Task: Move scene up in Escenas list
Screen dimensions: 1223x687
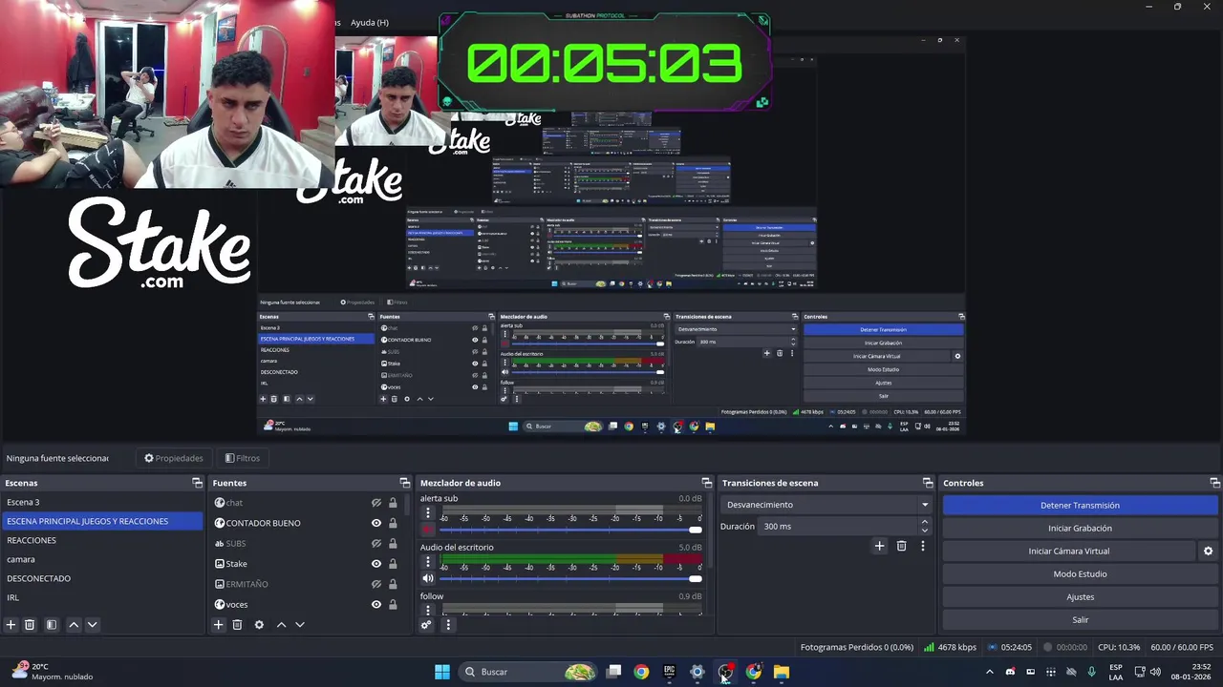Action: click(74, 625)
